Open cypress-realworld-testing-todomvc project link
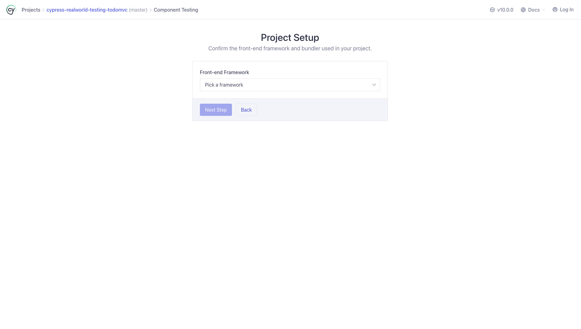 [87, 10]
